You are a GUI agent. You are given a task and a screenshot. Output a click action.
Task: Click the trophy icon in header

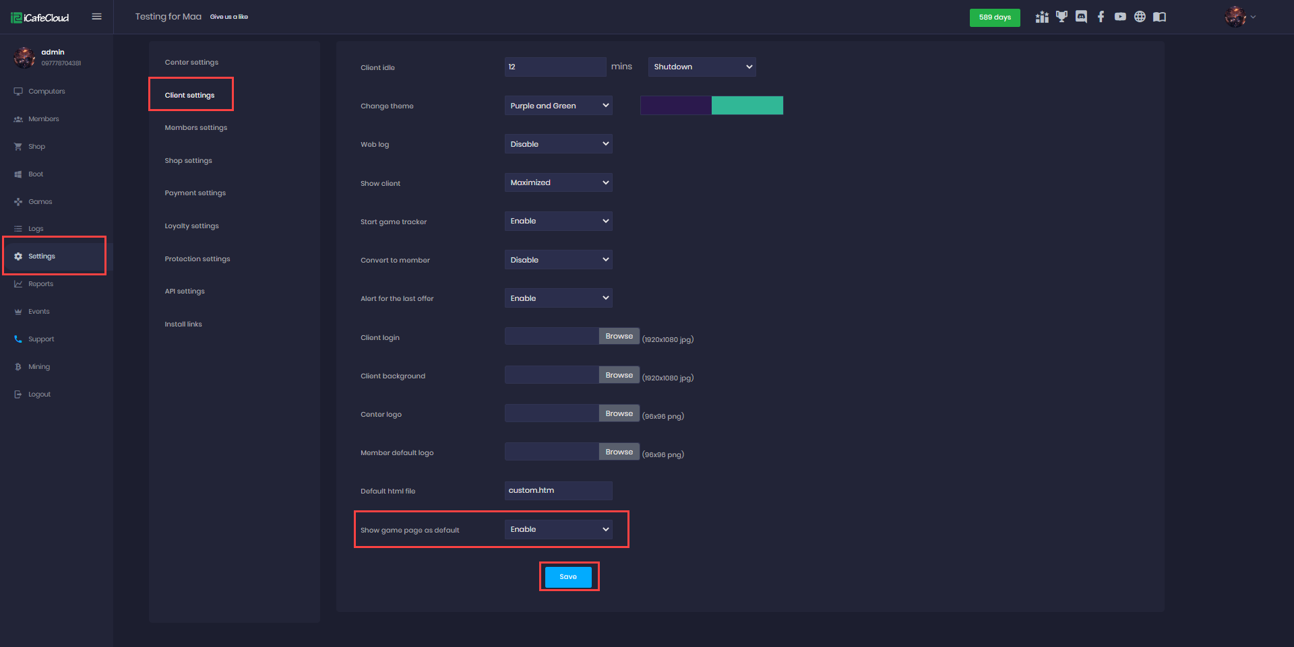1061,17
